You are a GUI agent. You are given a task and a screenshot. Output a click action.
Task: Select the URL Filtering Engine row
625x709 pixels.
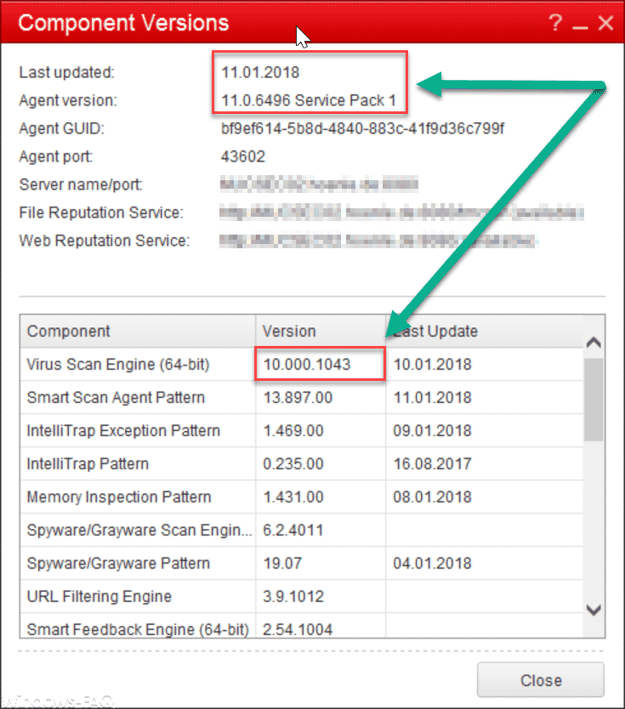(x=302, y=596)
